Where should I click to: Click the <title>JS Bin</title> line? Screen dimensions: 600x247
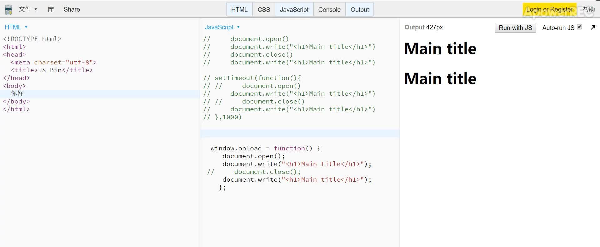tap(52, 70)
